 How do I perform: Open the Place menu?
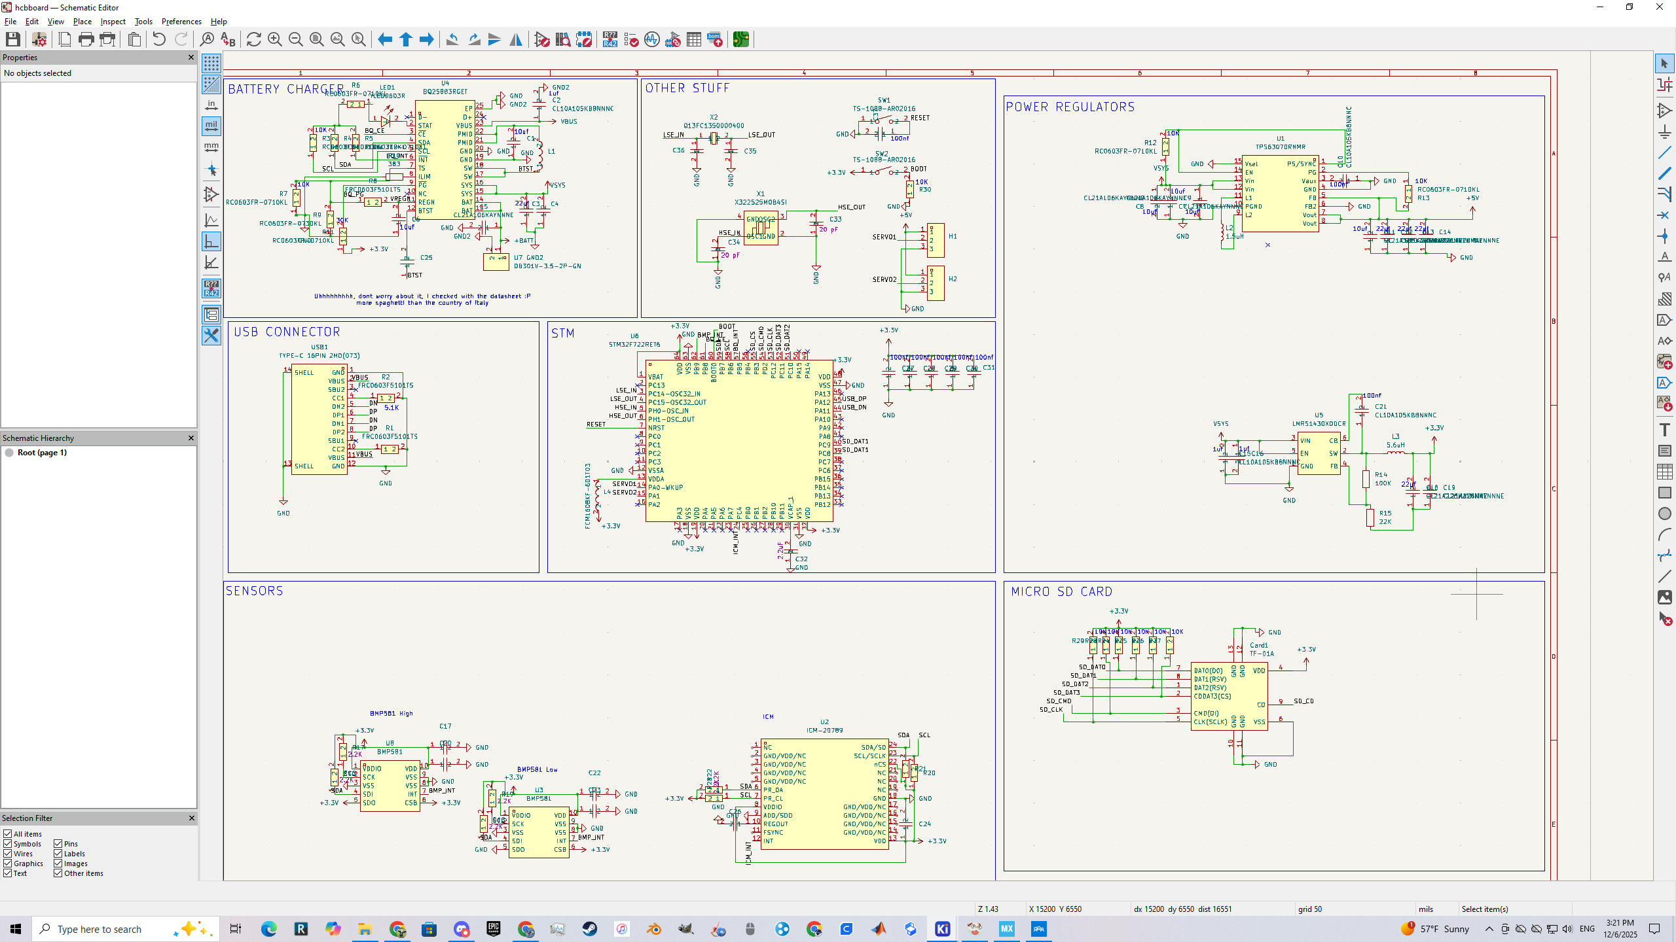tap(82, 22)
